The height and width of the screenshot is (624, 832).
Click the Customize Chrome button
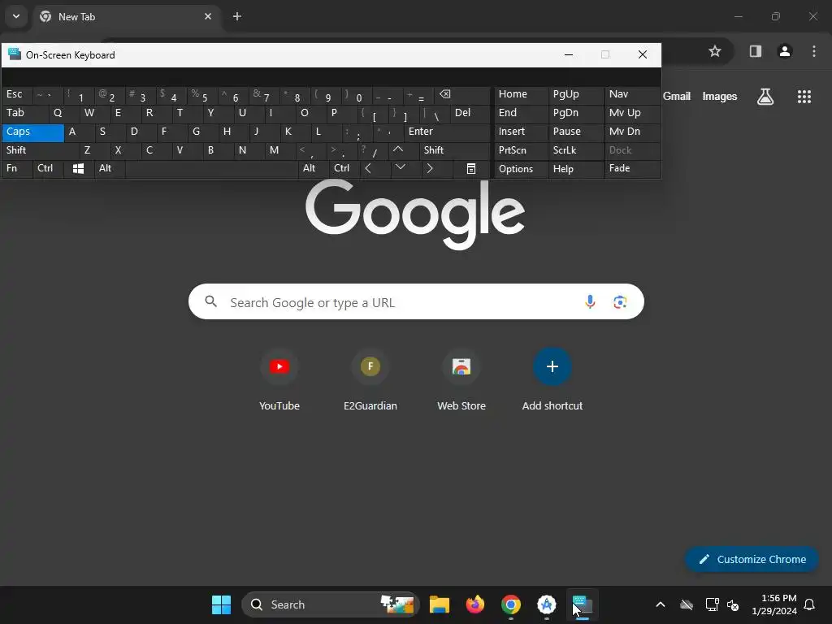pyautogui.click(x=752, y=559)
